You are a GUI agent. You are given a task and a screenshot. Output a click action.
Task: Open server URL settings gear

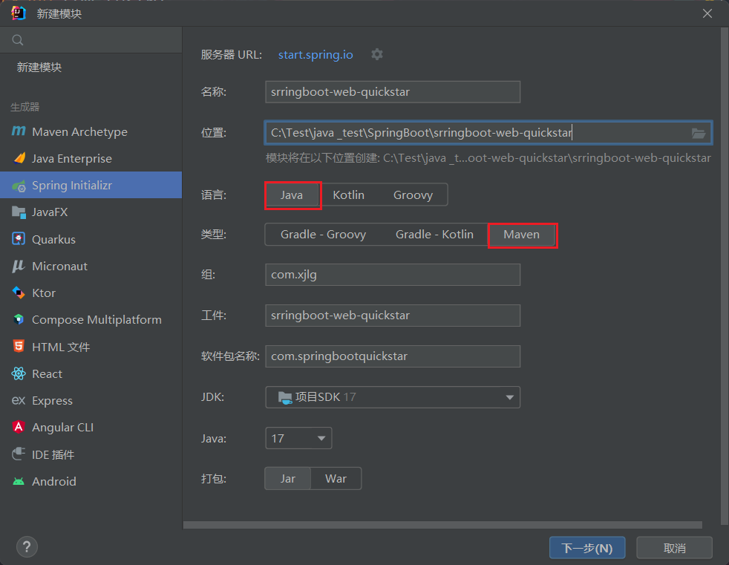[377, 54]
